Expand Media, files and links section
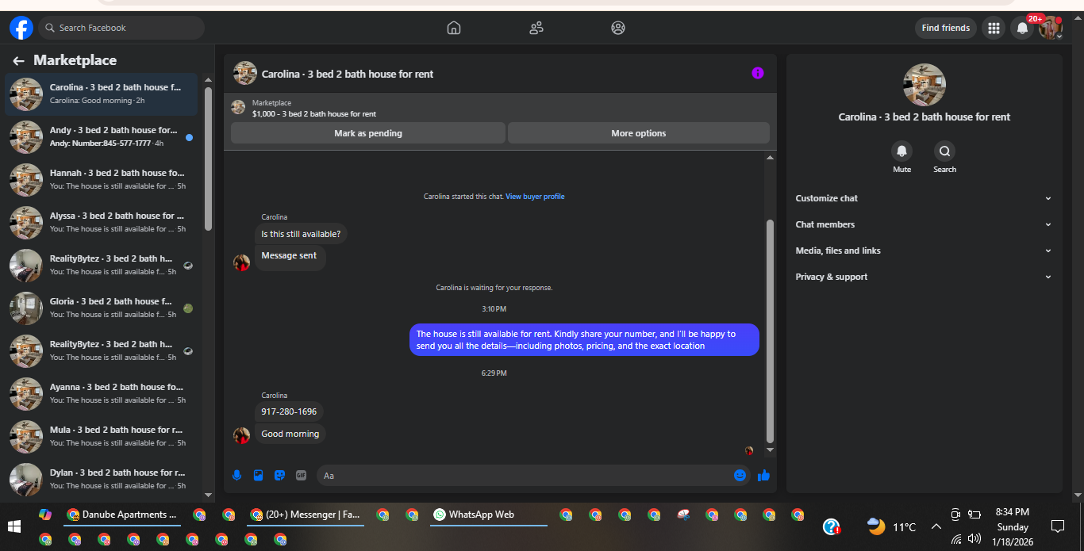Viewport: 1084px width, 551px height. [x=924, y=251]
